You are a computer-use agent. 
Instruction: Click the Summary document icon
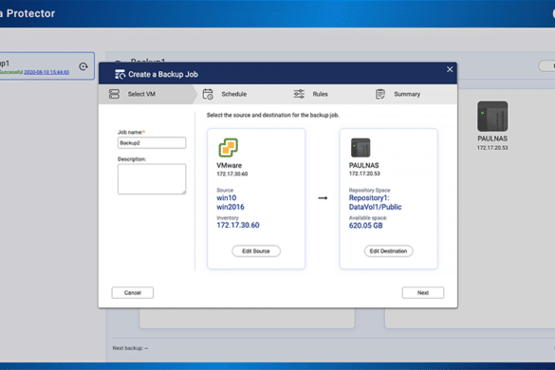coord(380,94)
